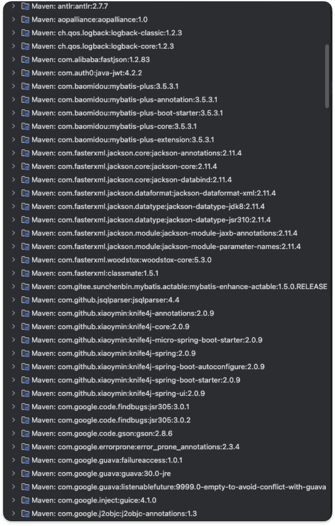Click the library icon for jsqlparser:4.4
The width and height of the screenshot is (335, 526).
25,300
